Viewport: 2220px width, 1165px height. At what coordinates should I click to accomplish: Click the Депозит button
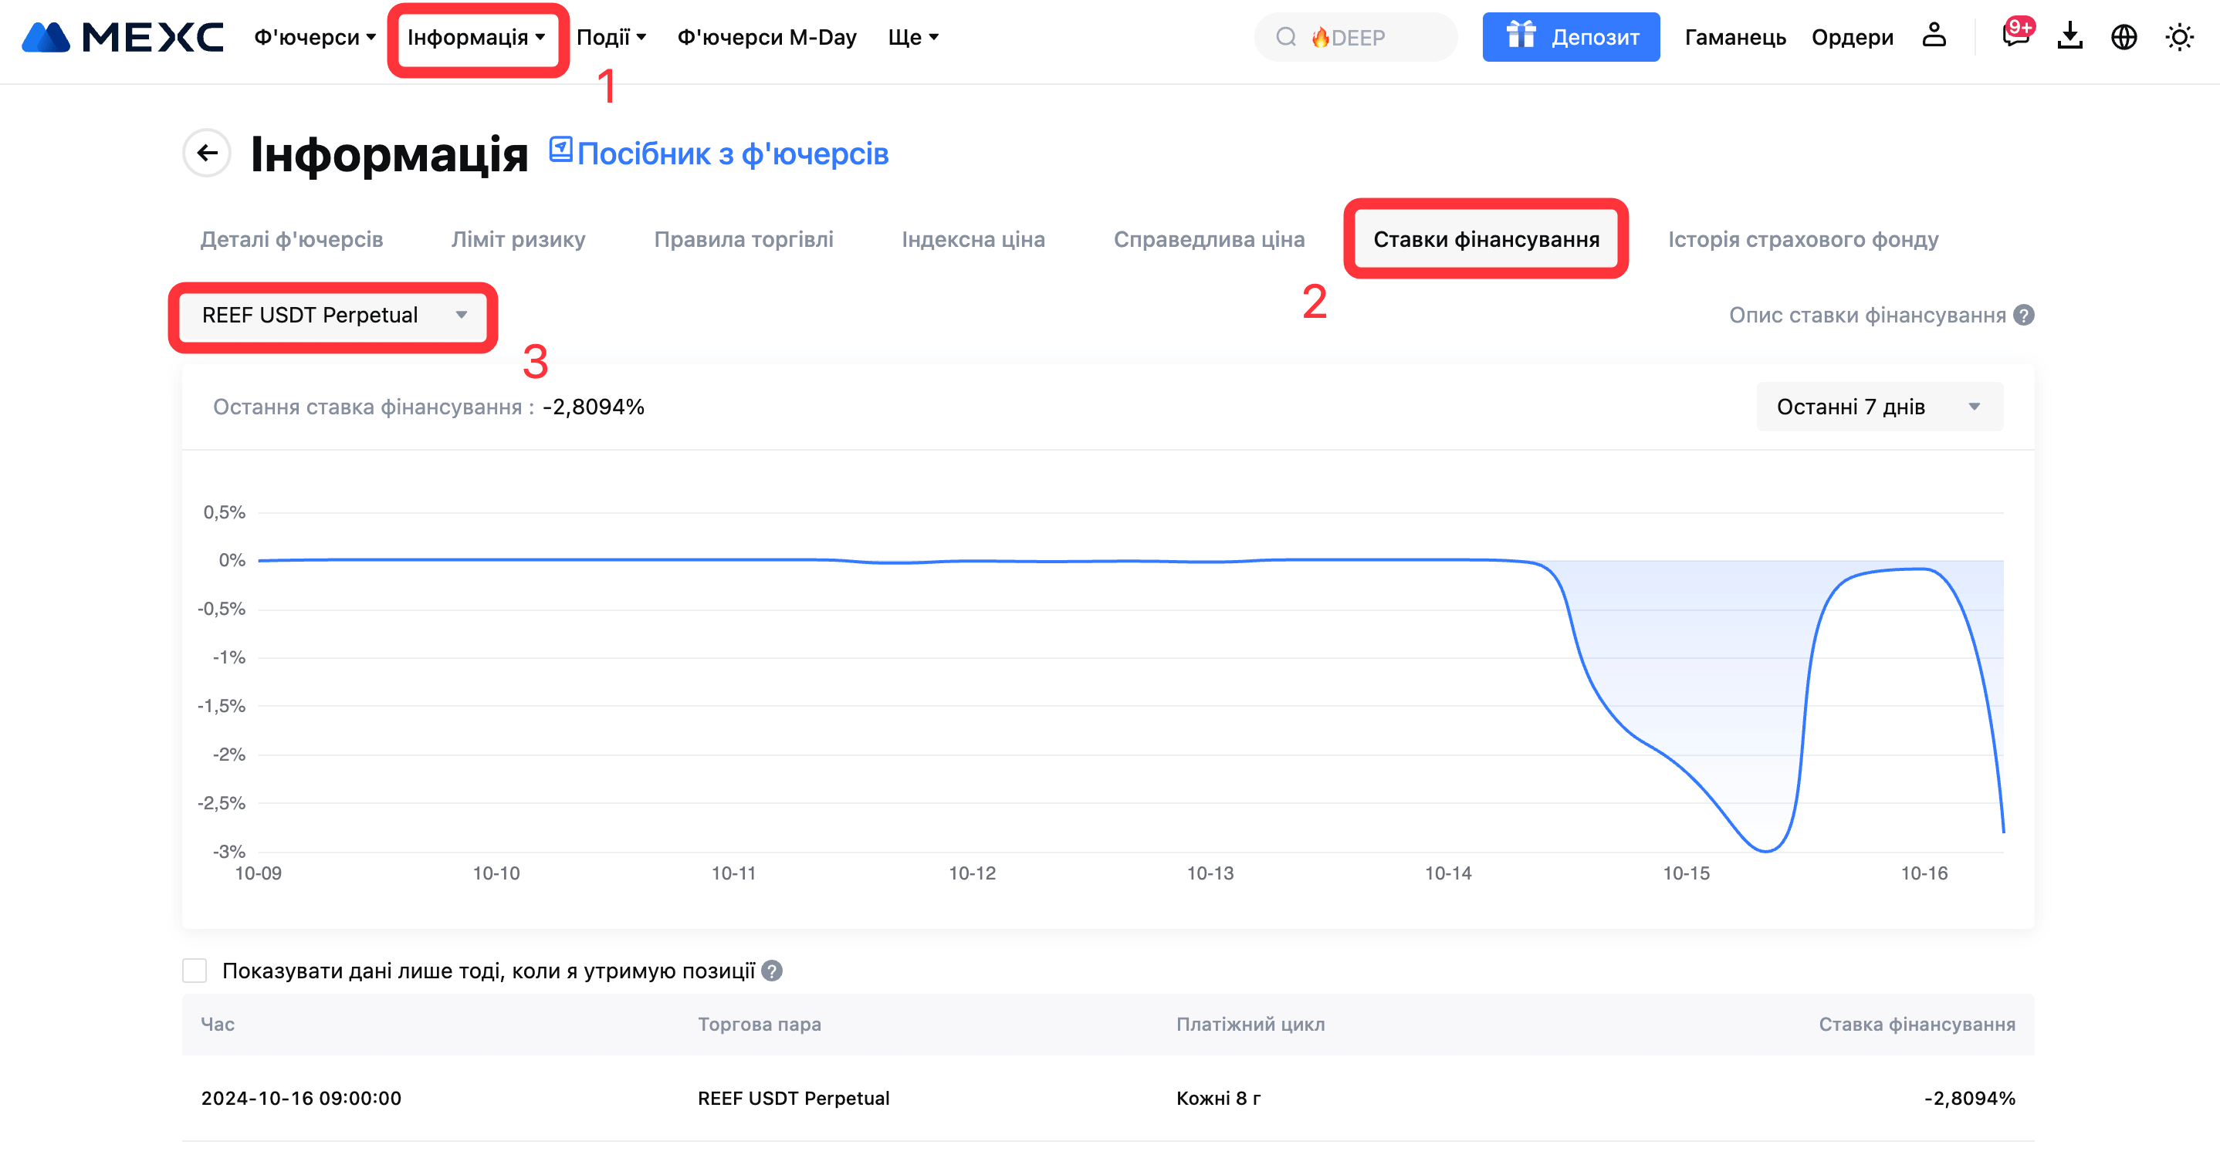pyautogui.click(x=1570, y=37)
